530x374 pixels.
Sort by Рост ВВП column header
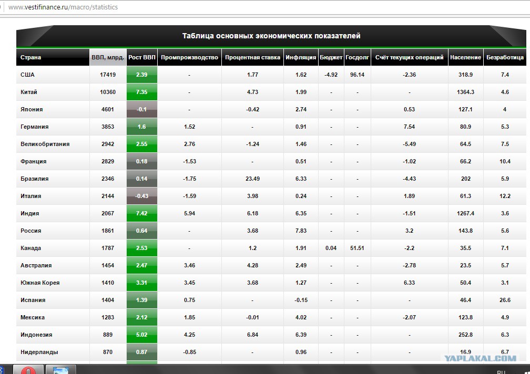(x=142, y=57)
